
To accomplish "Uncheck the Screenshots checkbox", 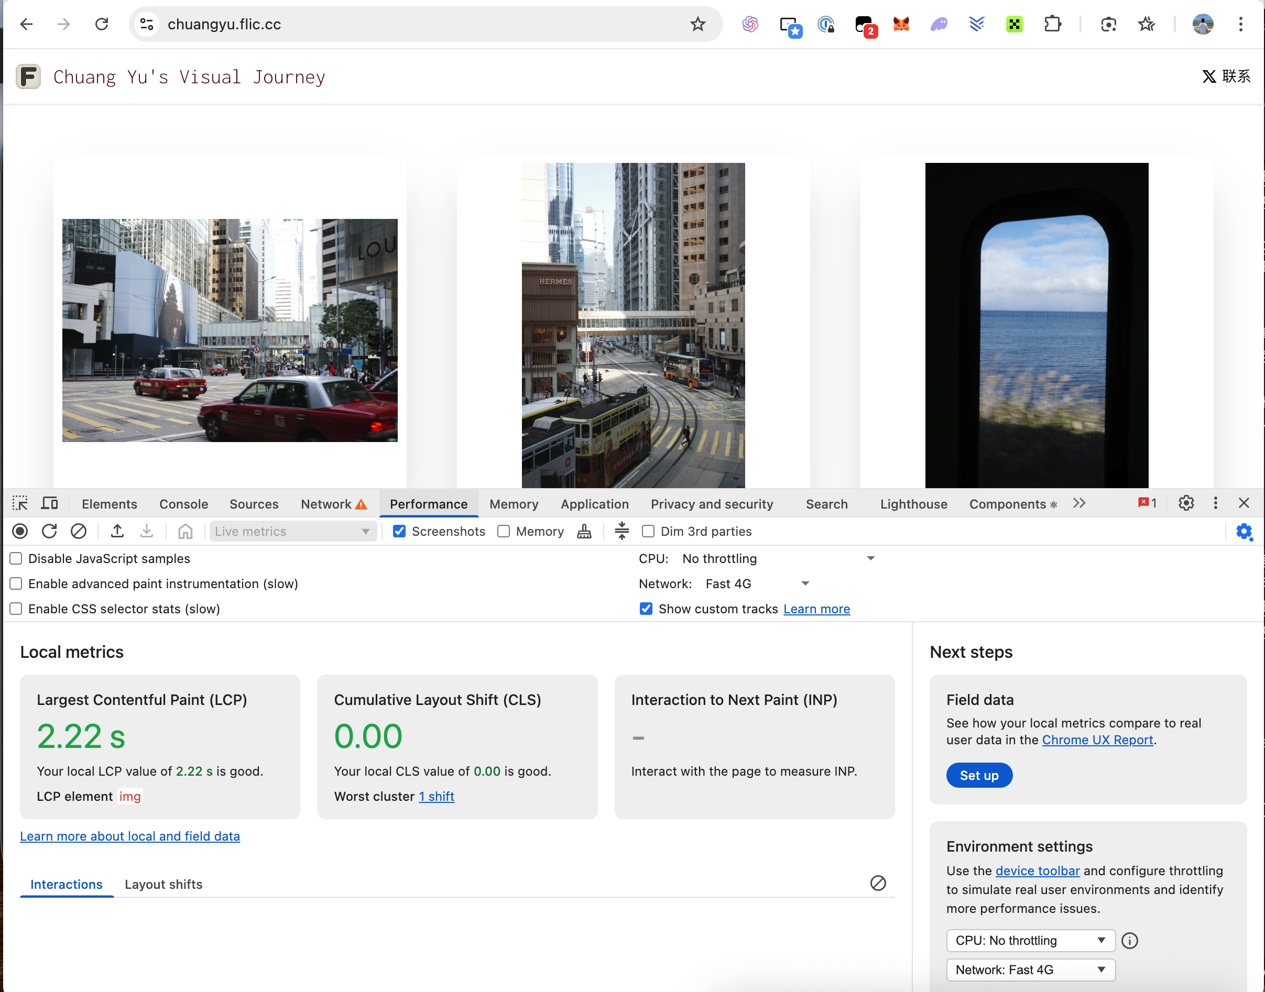I will [x=399, y=532].
